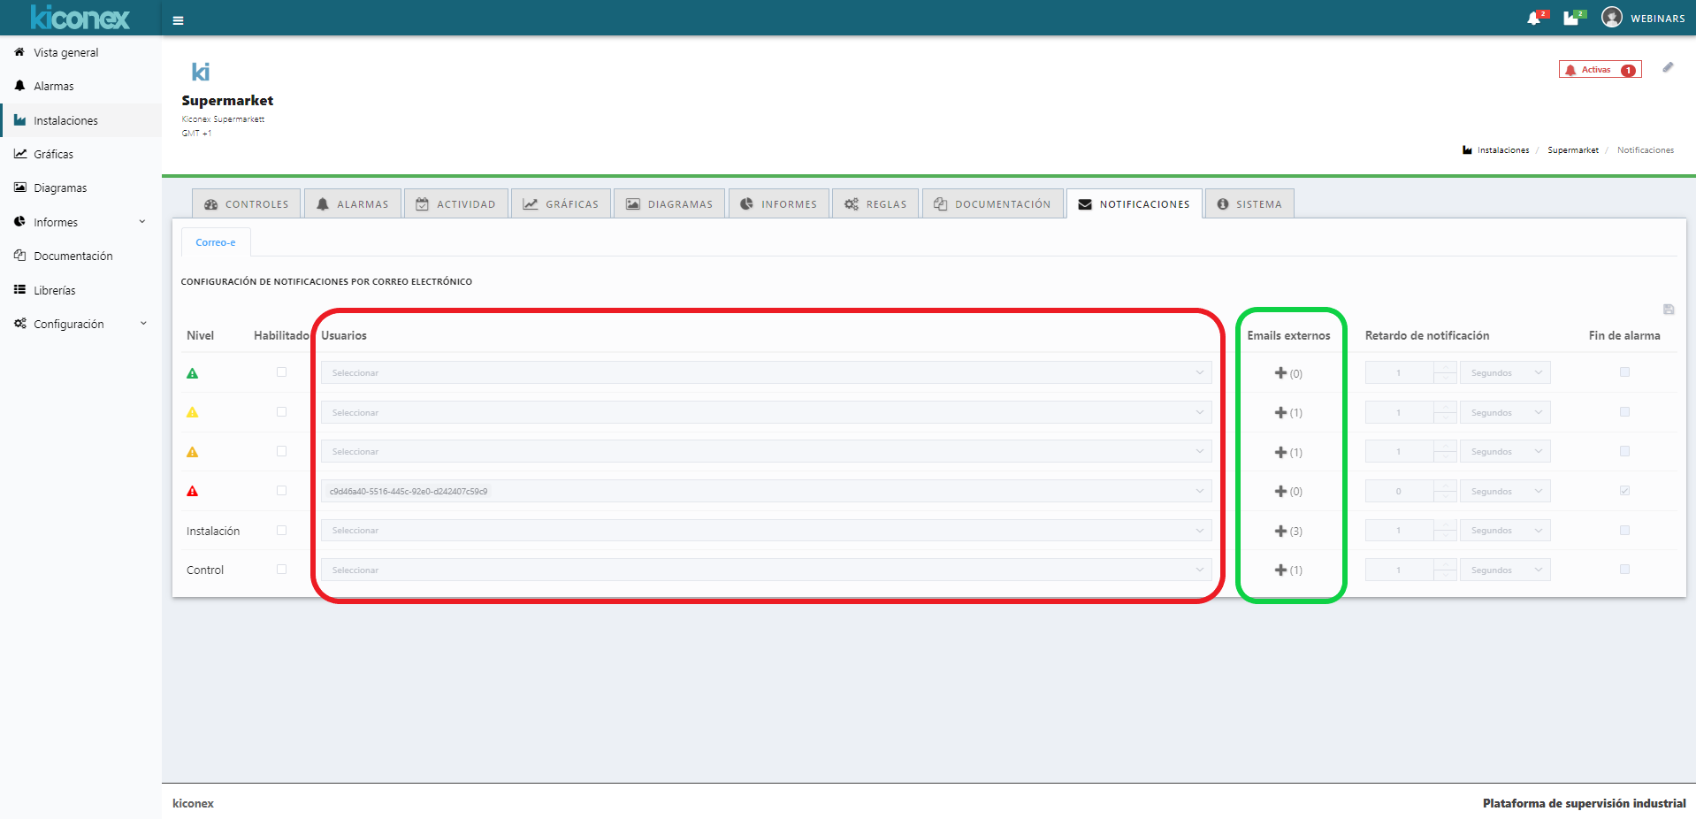1696x819 pixels.
Task: Click the save disk icon above table
Action: (x=1669, y=310)
